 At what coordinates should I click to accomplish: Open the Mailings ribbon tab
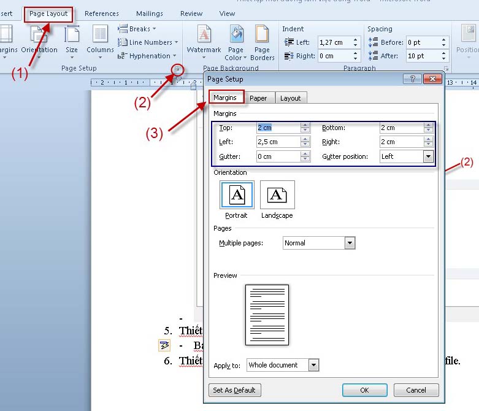click(x=150, y=13)
